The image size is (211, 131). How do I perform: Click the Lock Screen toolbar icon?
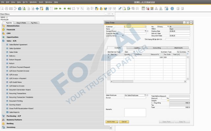[42, 9]
